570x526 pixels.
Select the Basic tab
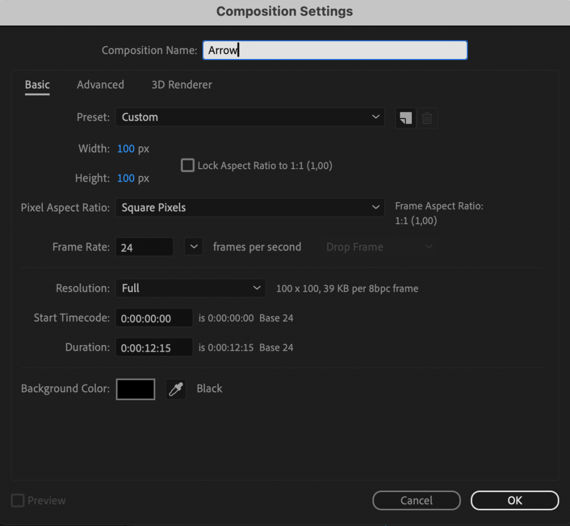click(37, 85)
